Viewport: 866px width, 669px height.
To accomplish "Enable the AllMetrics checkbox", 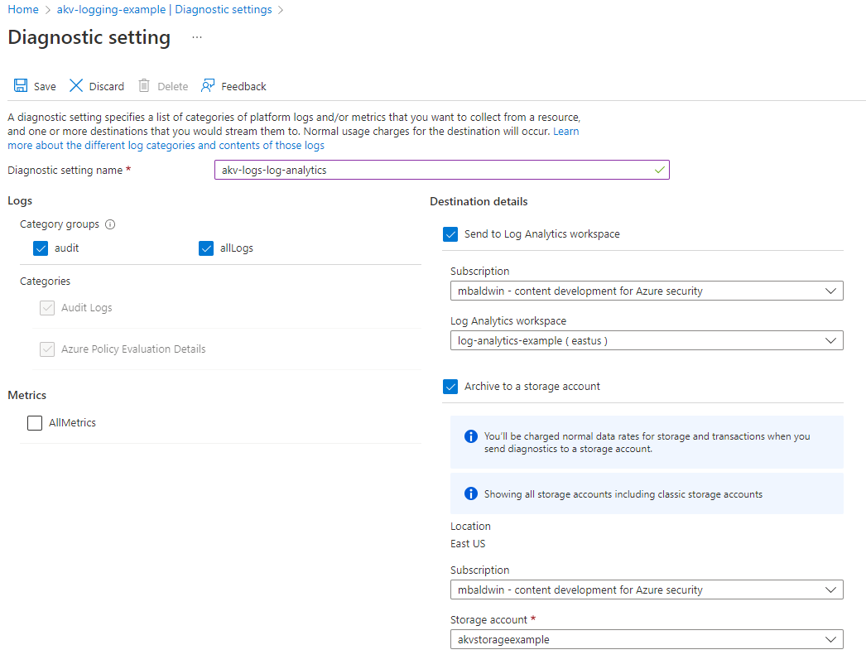I will click(x=34, y=423).
